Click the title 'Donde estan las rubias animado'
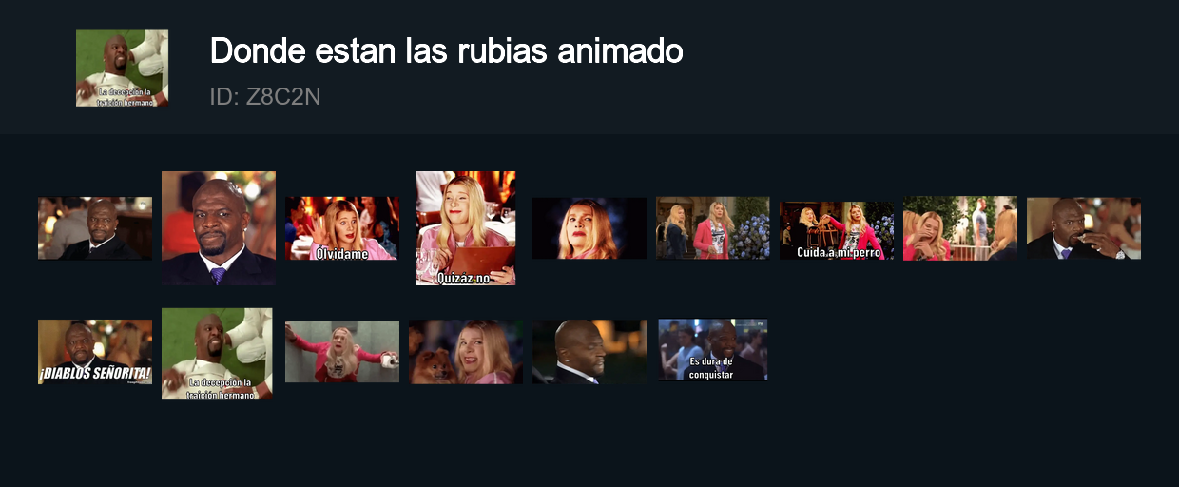 click(x=446, y=50)
